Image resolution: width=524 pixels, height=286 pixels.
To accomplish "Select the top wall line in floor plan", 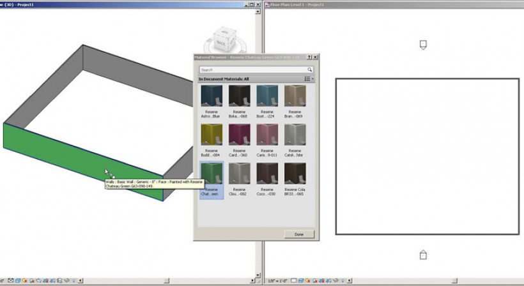I will point(427,79).
